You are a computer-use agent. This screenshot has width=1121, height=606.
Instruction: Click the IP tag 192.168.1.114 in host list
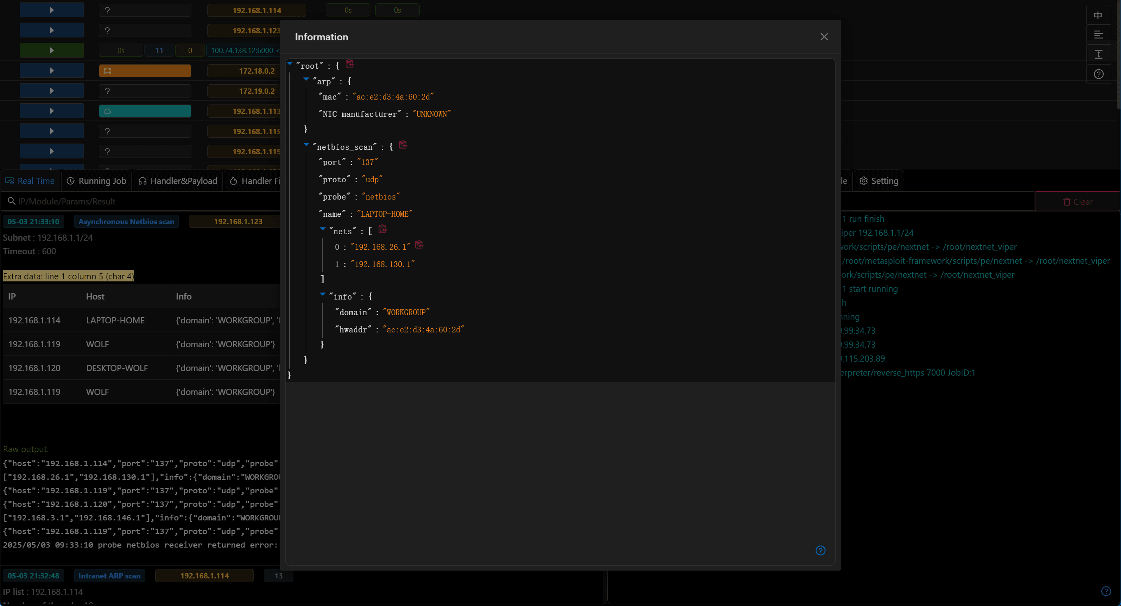257,10
